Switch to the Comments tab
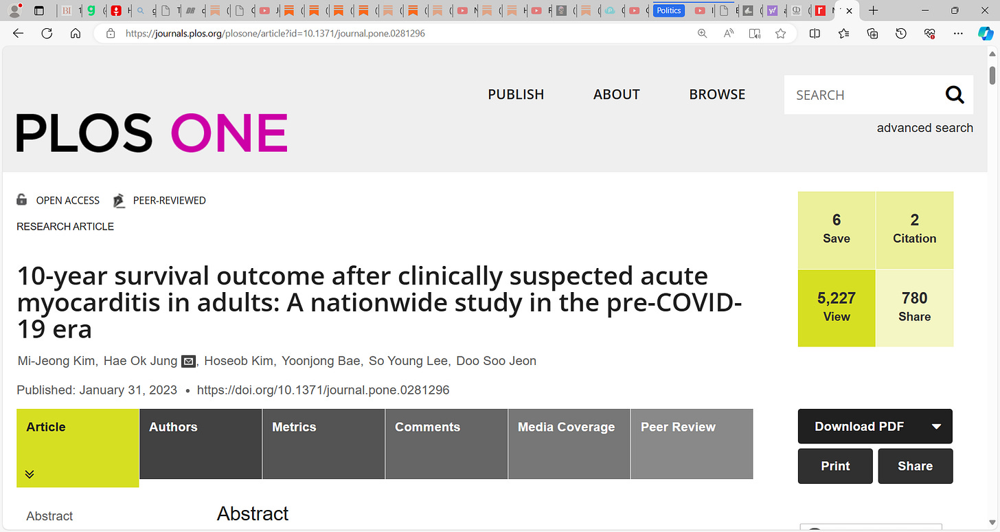The image size is (1000, 532). [x=446, y=444]
